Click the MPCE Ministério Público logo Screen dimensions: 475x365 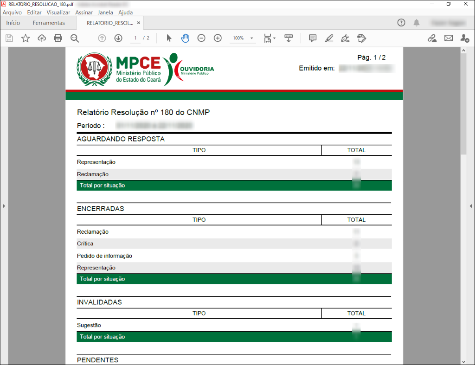click(119, 70)
